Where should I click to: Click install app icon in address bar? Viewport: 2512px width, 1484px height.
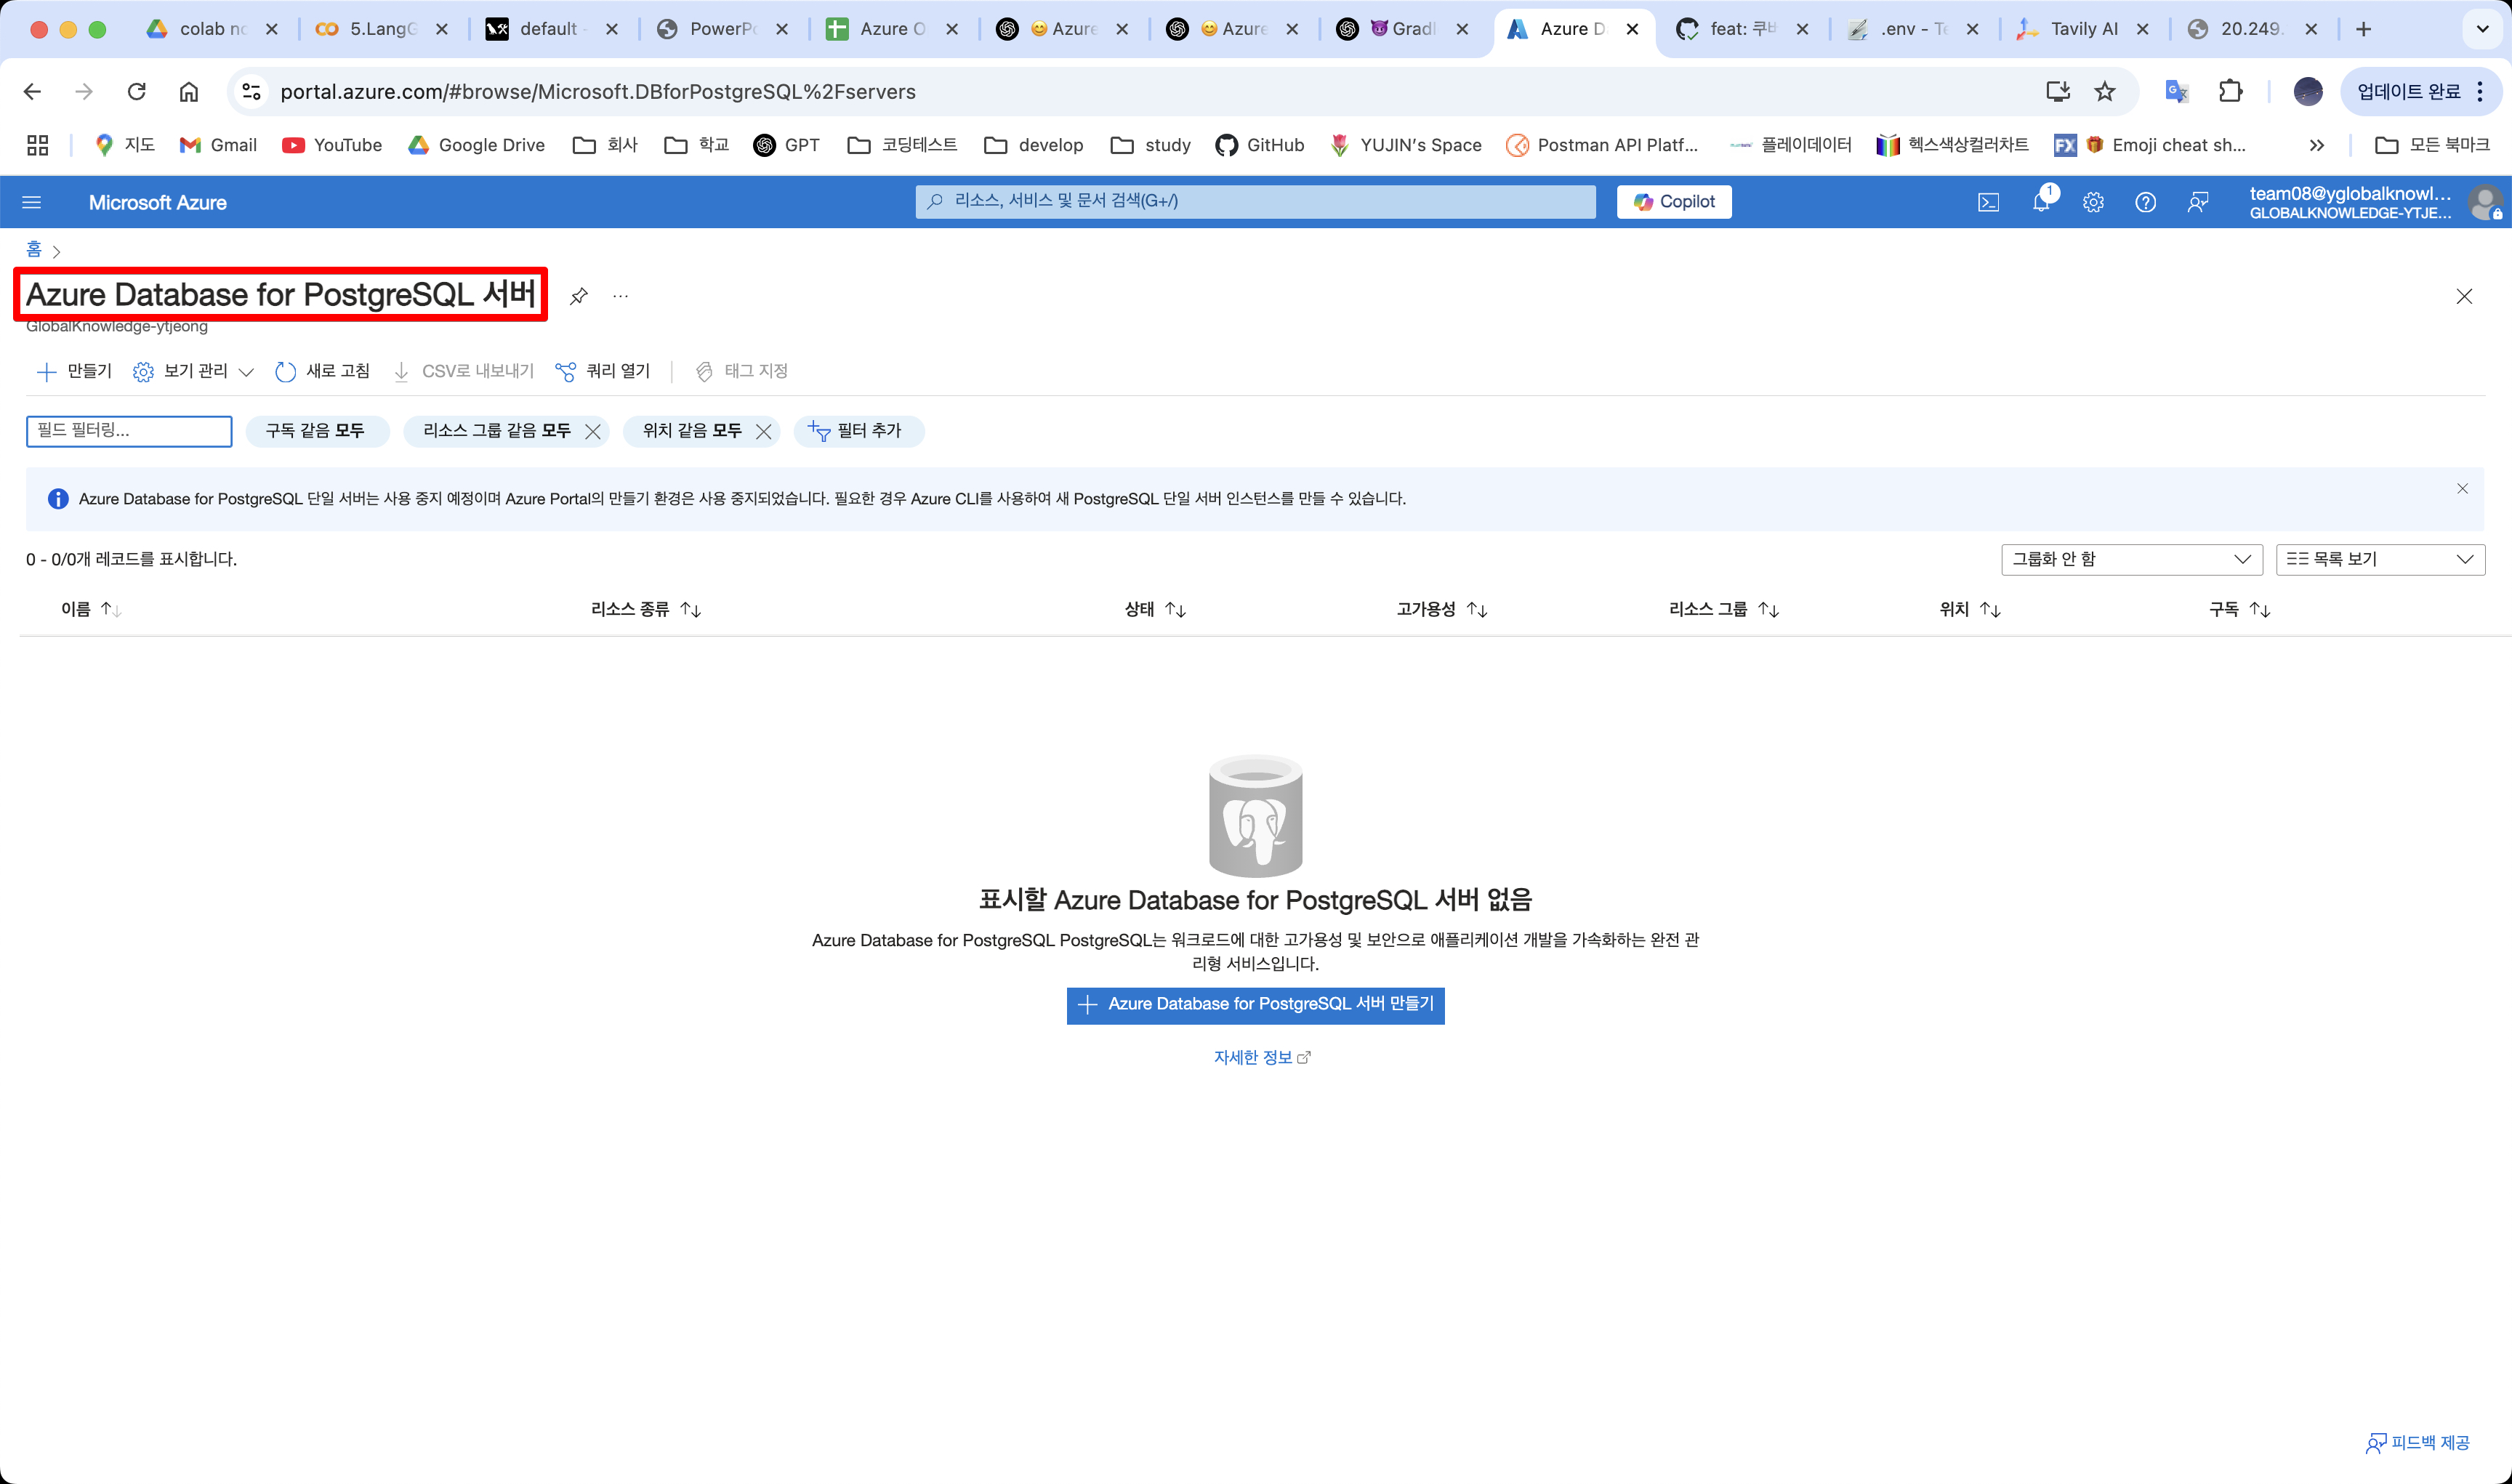[x=2057, y=92]
